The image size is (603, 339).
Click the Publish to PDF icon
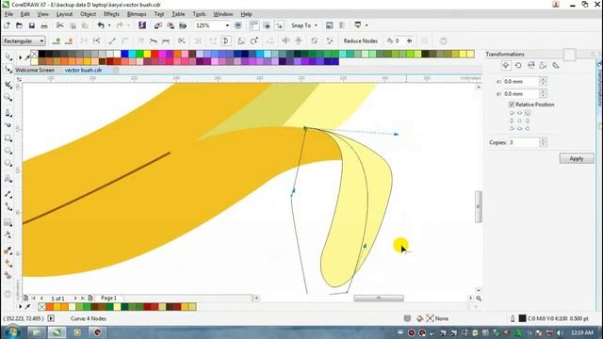click(183, 25)
